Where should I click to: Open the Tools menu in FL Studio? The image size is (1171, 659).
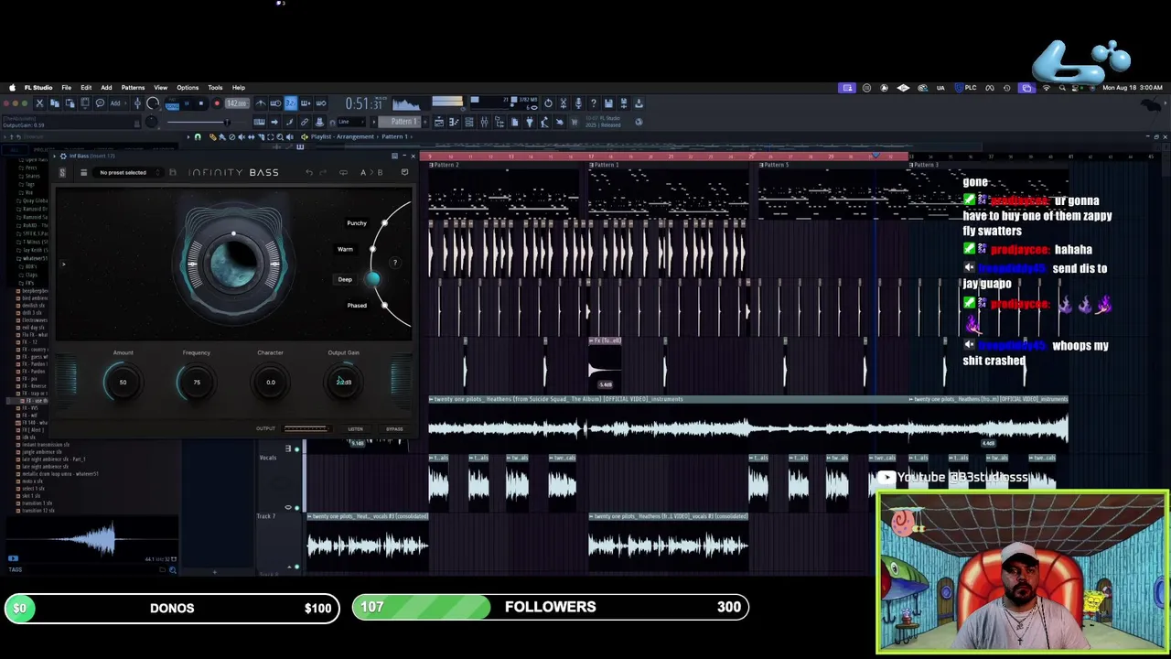[x=215, y=88]
